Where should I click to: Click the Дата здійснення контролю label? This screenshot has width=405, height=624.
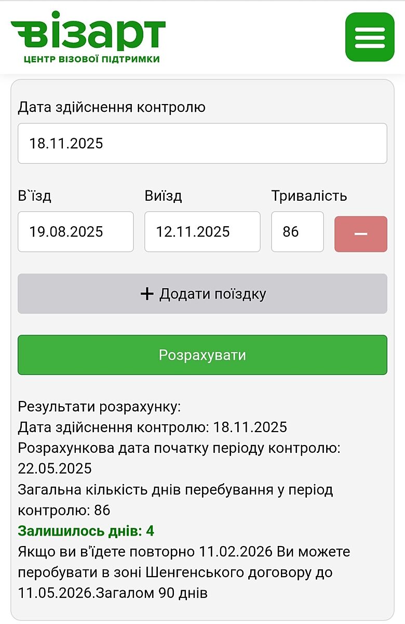(112, 107)
